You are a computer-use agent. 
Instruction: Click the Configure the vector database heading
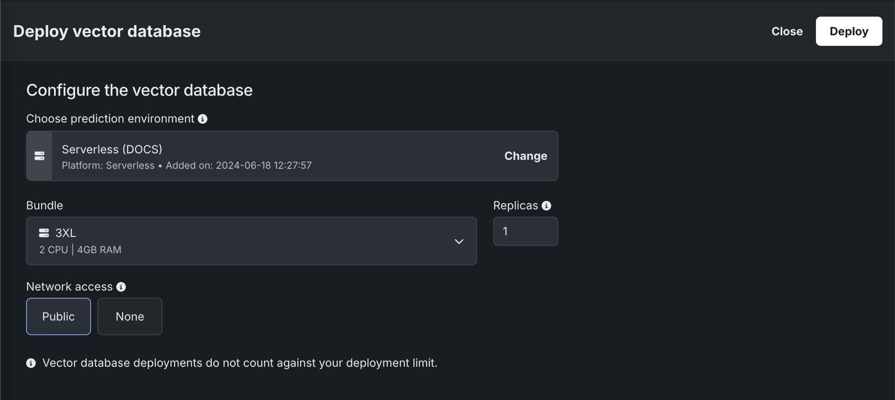pyautogui.click(x=139, y=90)
